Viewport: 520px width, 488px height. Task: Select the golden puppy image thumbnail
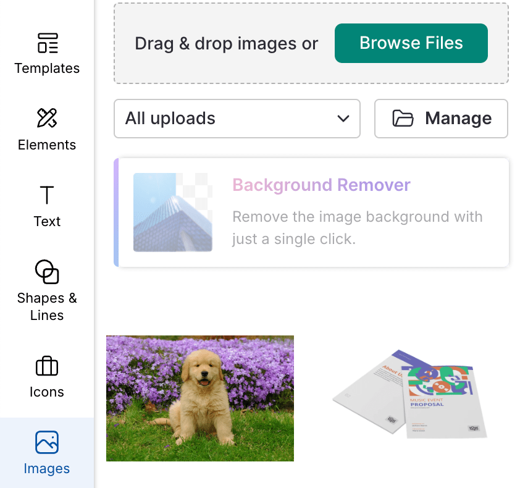[200, 398]
